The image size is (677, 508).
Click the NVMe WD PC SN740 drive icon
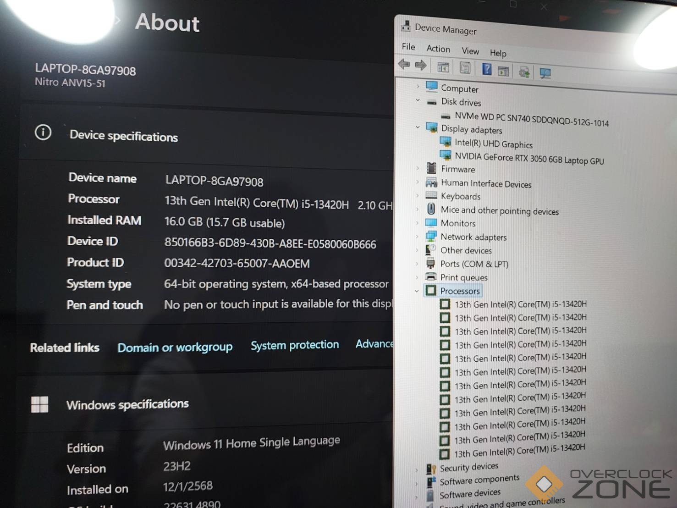(446, 116)
